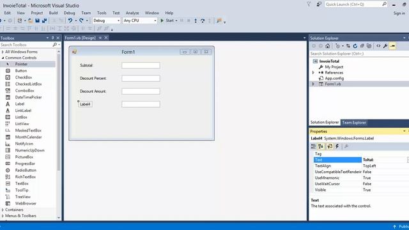
Task: Select the TextBox control in Toolbox
Action: pyautogui.click(x=22, y=183)
